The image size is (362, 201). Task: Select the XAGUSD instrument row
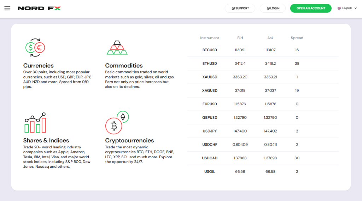coord(263,90)
